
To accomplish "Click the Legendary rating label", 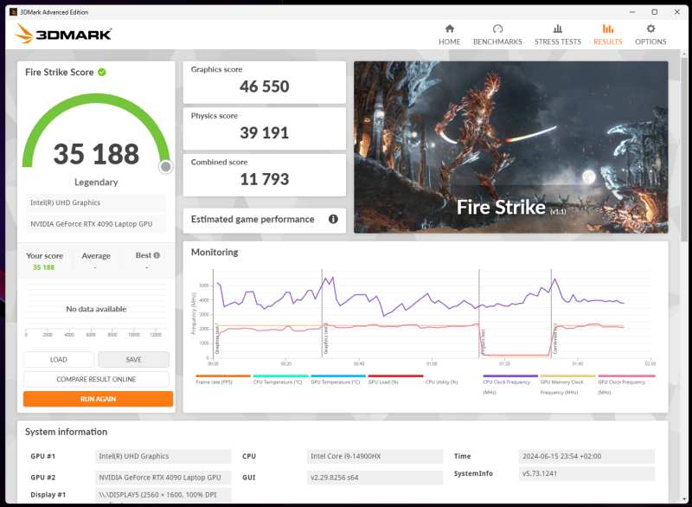I will [x=96, y=182].
